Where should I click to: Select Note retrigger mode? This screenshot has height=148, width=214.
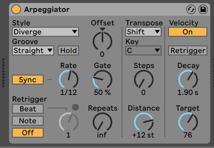pos(28,121)
